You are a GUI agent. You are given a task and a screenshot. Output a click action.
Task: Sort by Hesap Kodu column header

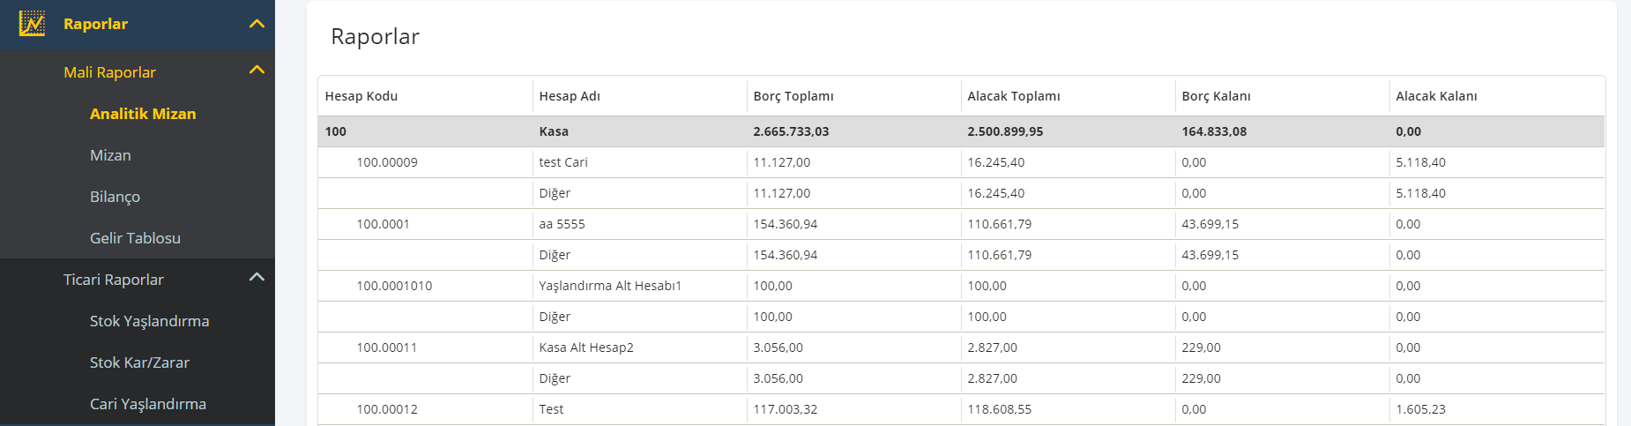coord(361,96)
